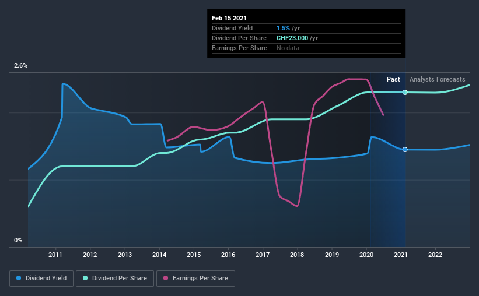Click the 0% y-axis label
This screenshot has height=296, width=479.
[18, 241]
